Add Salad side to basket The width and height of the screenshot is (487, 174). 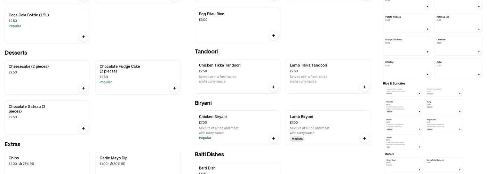pyautogui.click(x=479, y=74)
